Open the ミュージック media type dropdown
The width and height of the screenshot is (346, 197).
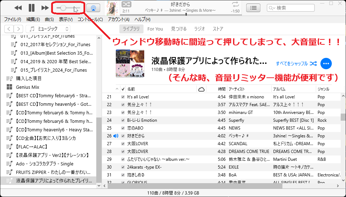point(48,29)
